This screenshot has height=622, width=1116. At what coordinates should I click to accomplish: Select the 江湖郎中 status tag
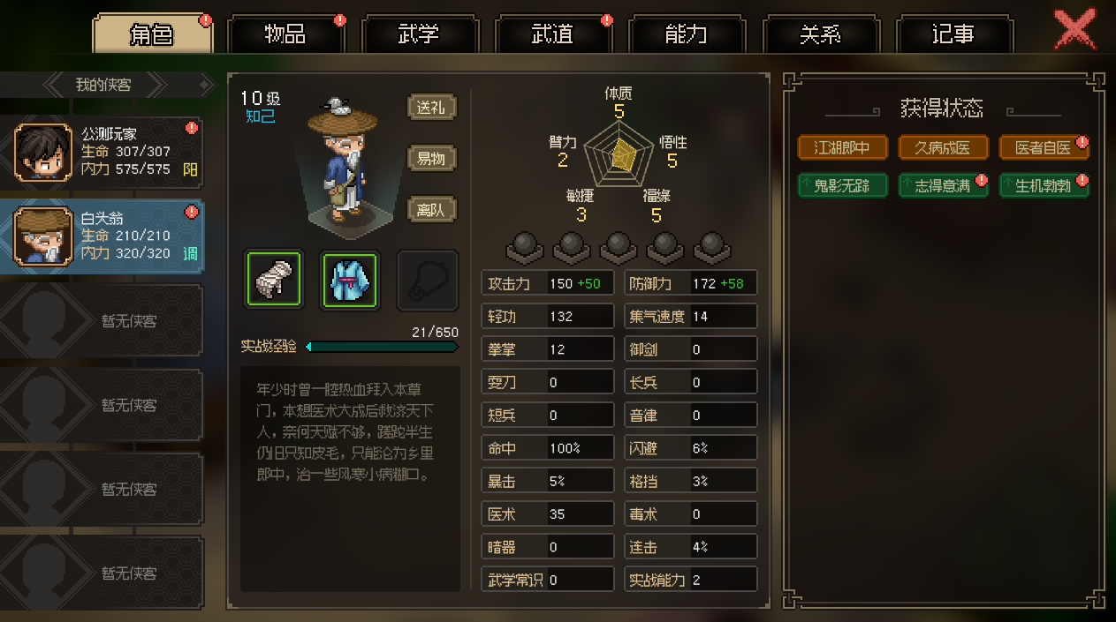[842, 147]
